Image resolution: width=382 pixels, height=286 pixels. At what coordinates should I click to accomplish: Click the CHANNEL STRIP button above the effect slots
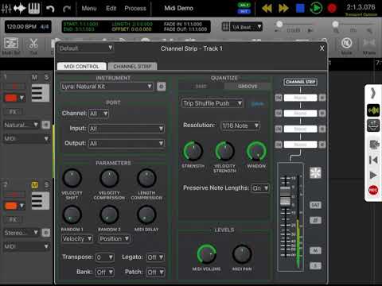[x=300, y=82]
